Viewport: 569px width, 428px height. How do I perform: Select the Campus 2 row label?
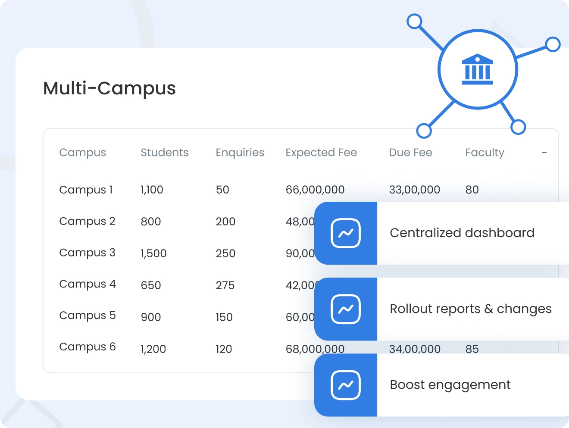(x=87, y=221)
